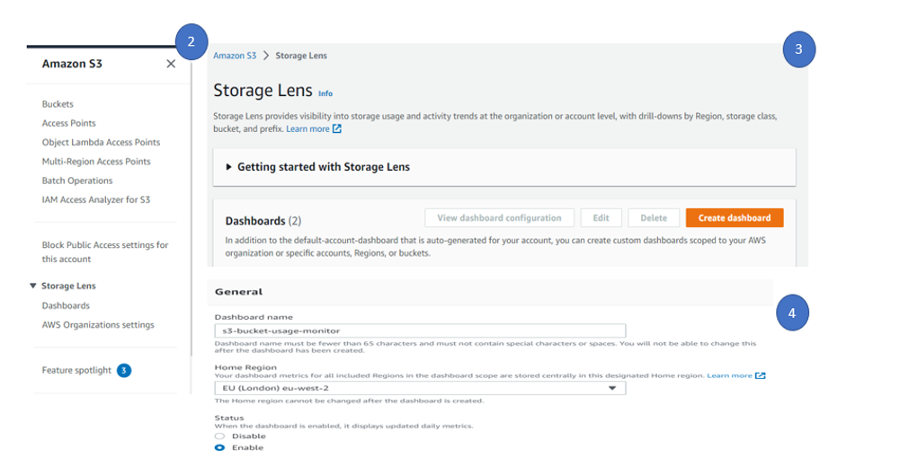Click the breadcrumb chevron separator
Screen dimensions: 909x467
[266, 56]
